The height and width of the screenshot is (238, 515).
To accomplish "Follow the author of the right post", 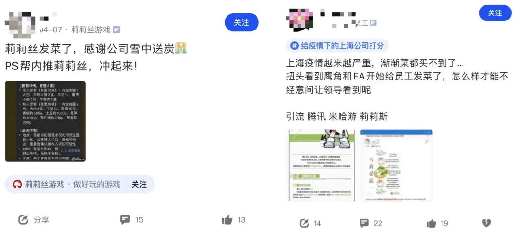I will tap(495, 13).
